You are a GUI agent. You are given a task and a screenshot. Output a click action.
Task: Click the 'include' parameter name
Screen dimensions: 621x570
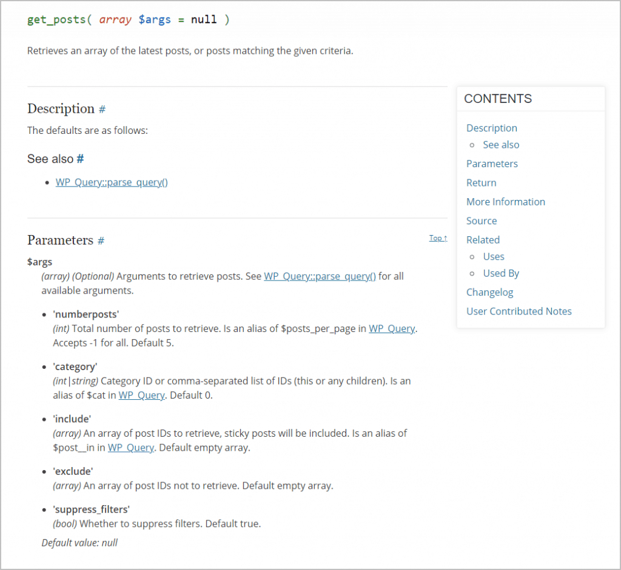(x=72, y=419)
